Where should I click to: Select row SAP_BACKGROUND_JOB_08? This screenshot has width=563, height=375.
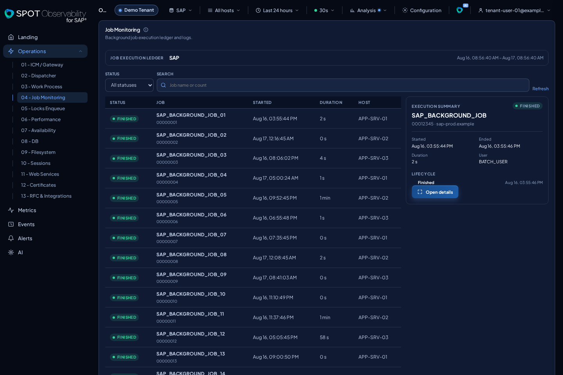(x=253, y=258)
